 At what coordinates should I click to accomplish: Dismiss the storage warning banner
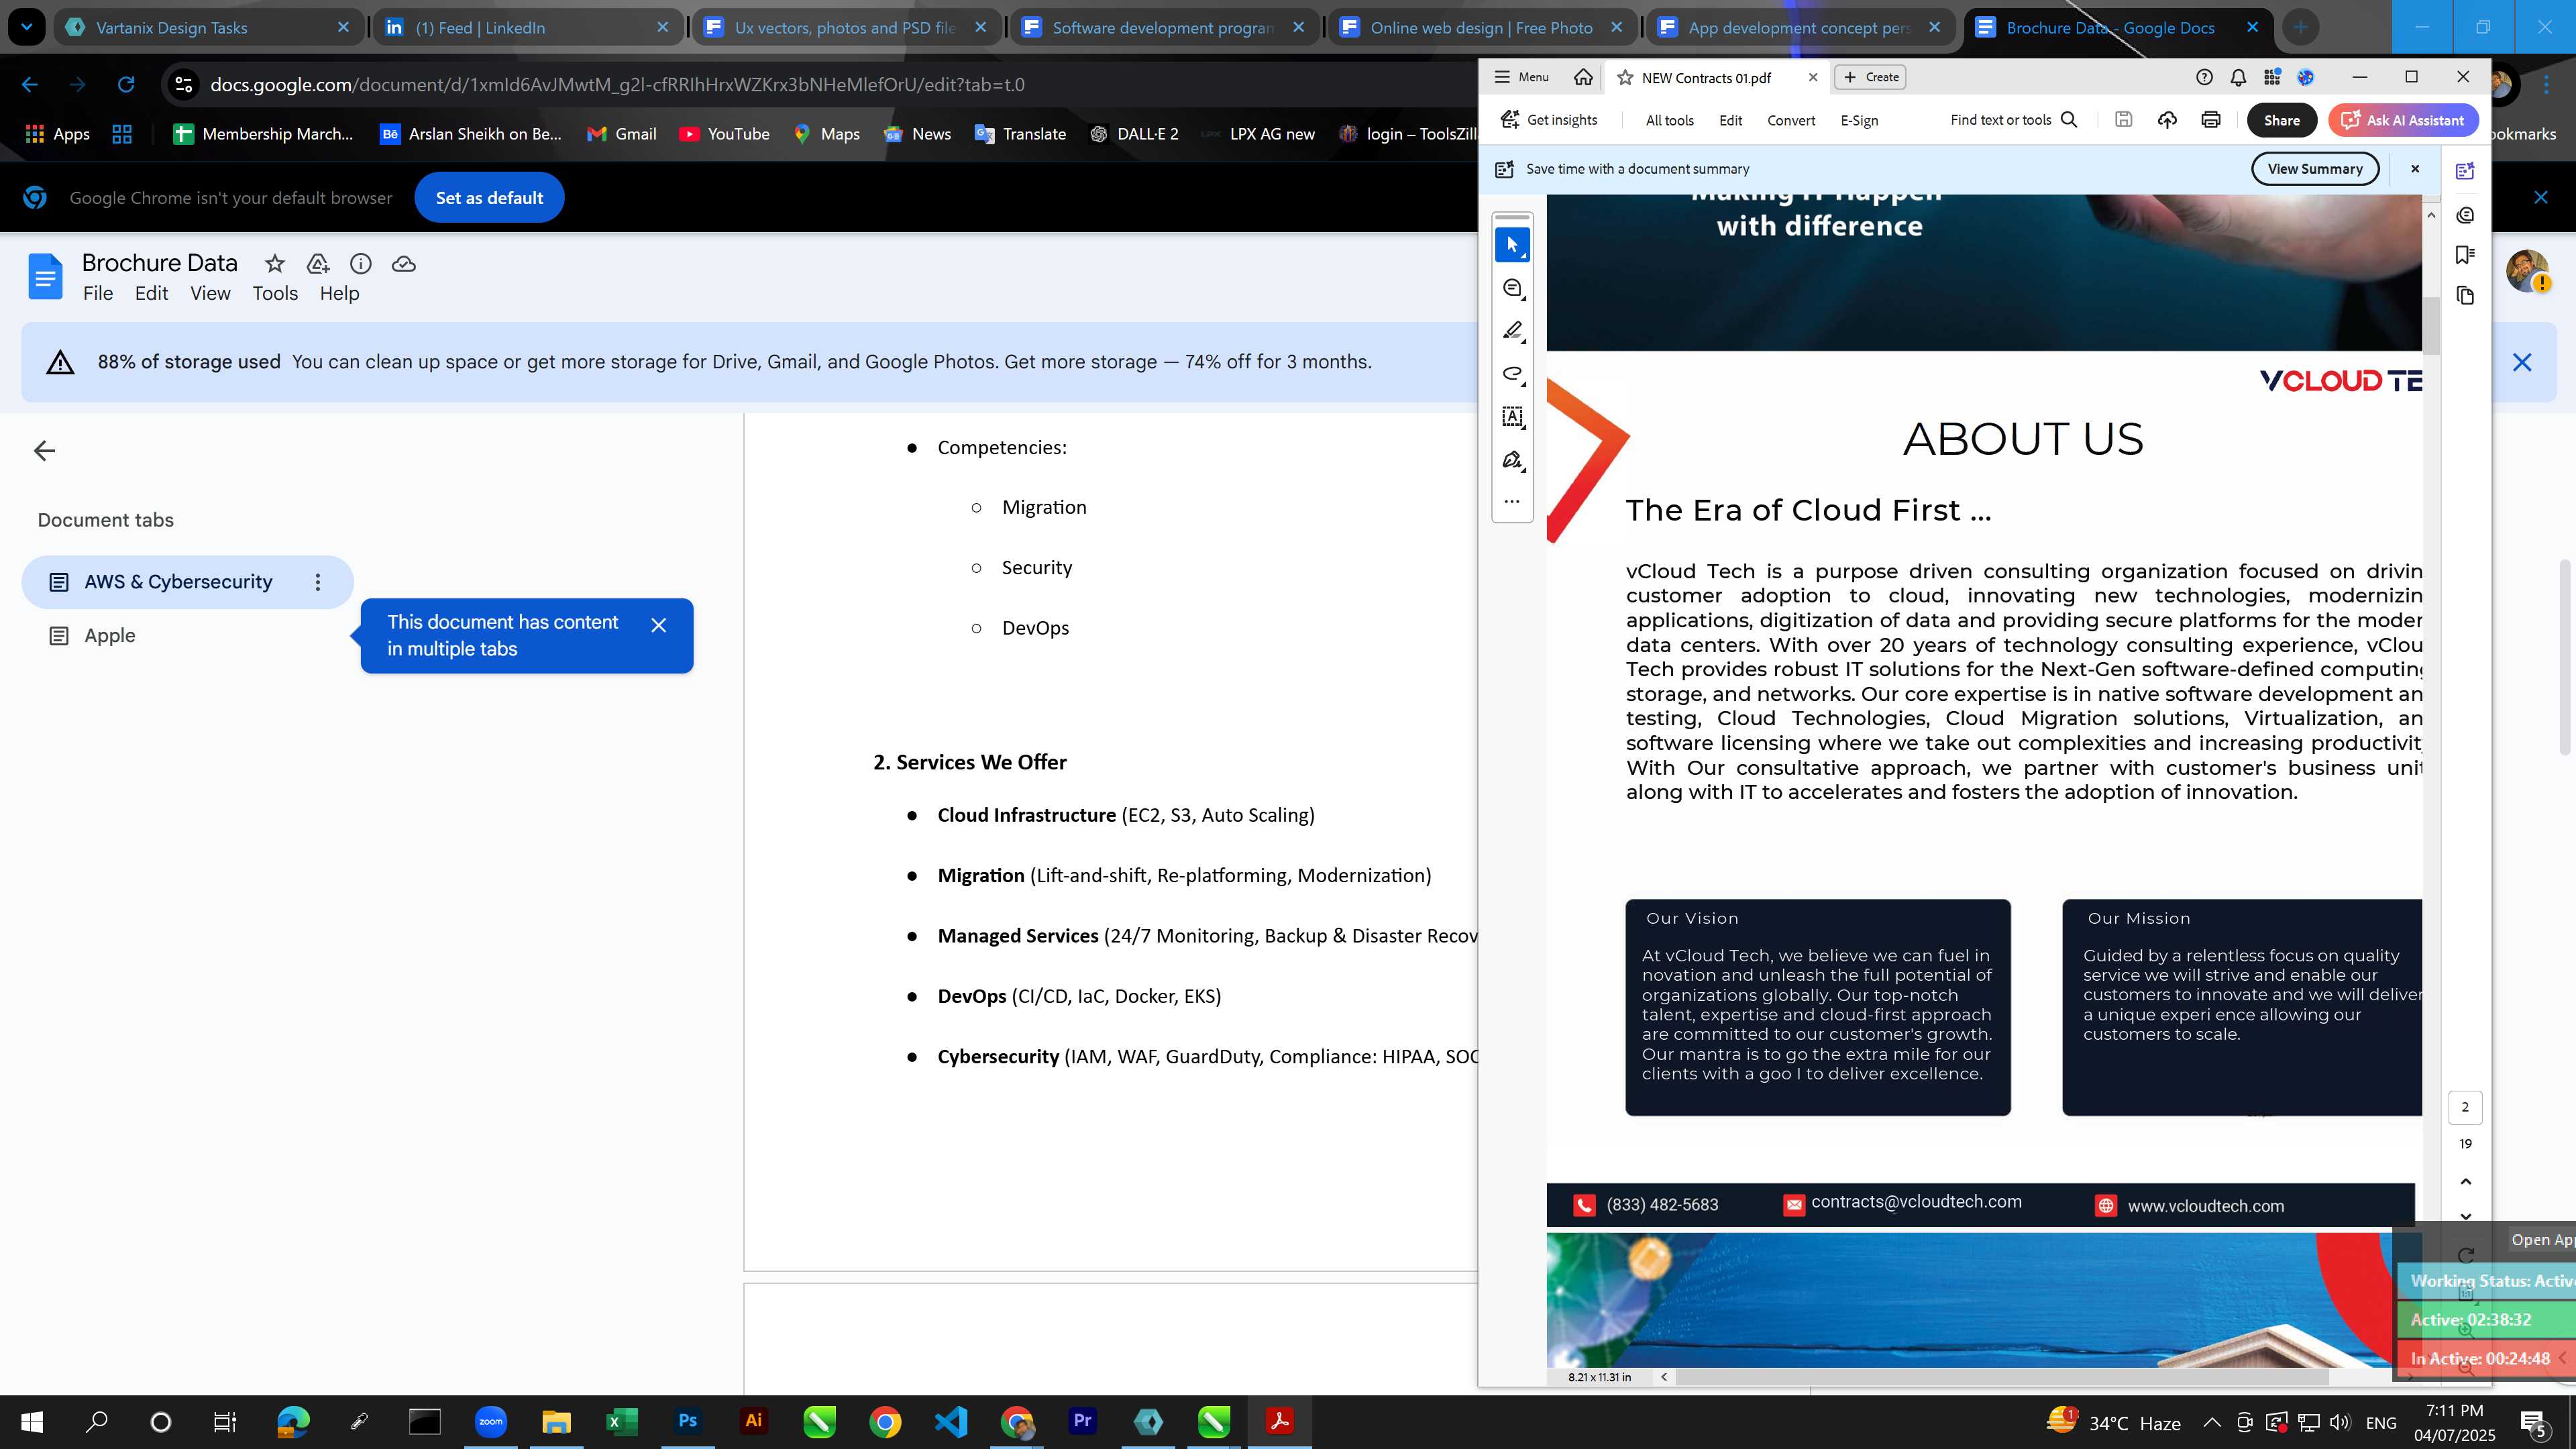pos(2522,362)
